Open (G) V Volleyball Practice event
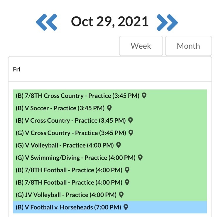Image resolution: width=220 pixels, height=217 pixels. (65, 145)
